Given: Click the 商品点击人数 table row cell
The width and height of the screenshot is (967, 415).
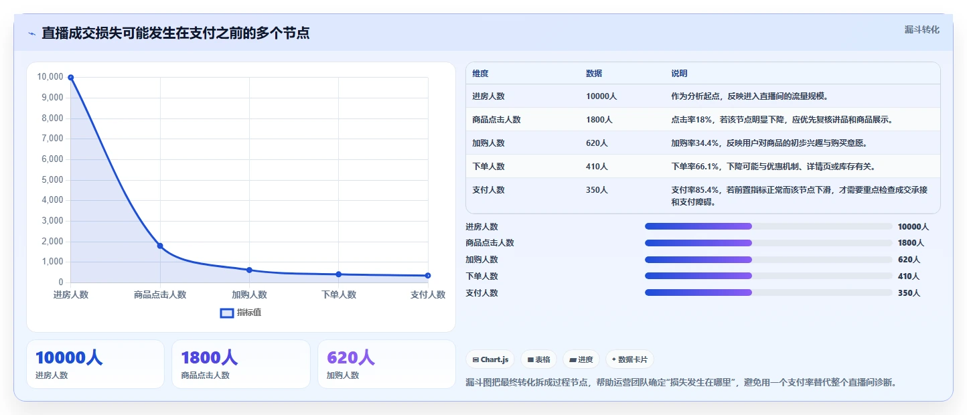Looking at the screenshot, I should pos(496,120).
